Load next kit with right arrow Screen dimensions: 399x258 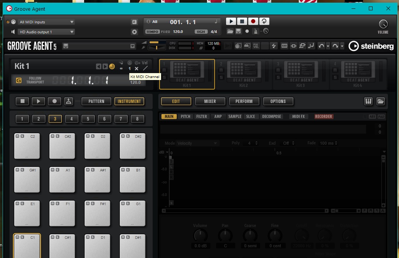[105, 67]
